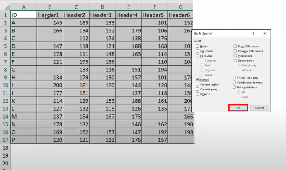286x170 pixels.
Task: Click cell containing 105 in row 13
Action: click(102, 109)
